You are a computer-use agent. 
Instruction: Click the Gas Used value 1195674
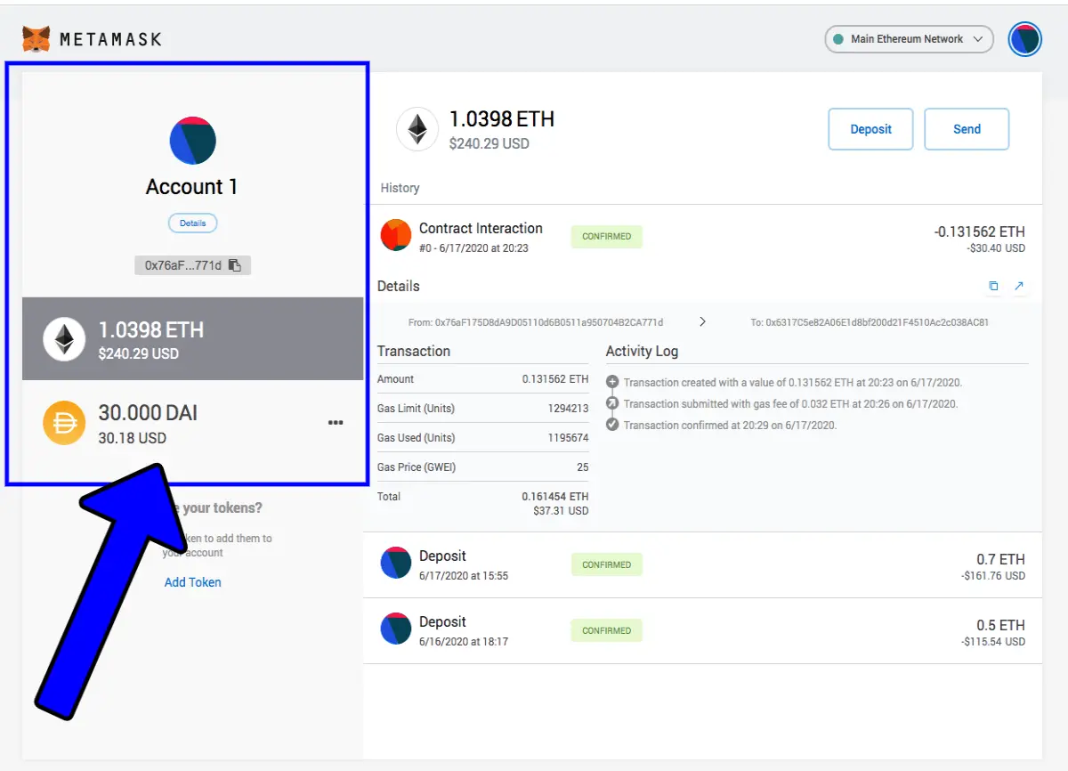click(568, 438)
